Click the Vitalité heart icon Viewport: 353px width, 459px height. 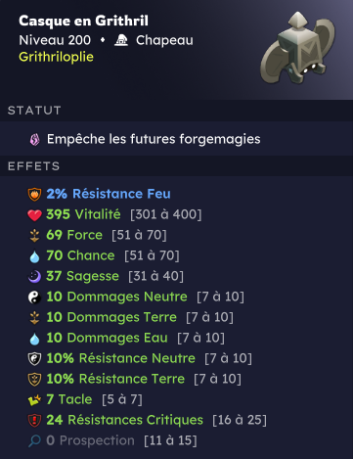(x=34, y=215)
